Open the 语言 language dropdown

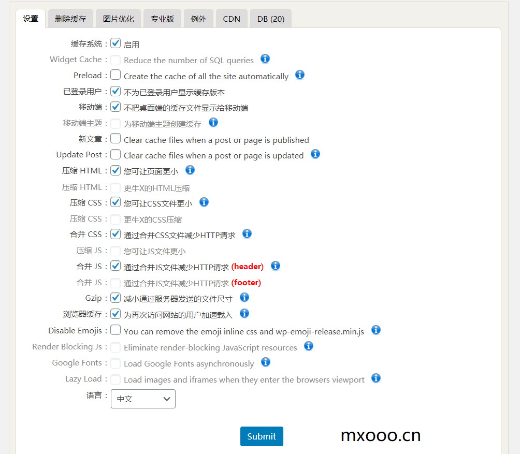(143, 399)
